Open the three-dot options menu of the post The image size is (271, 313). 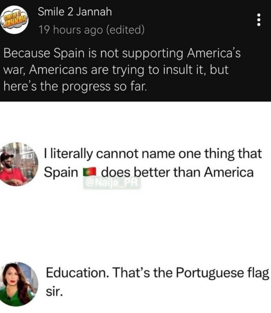[259, 20]
